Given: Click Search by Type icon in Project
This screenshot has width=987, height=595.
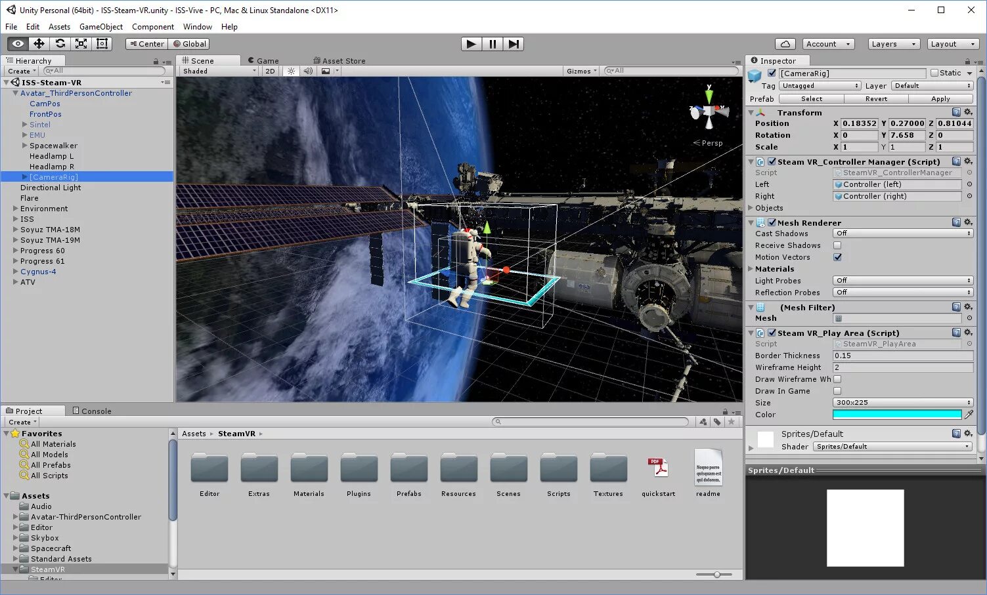Looking at the screenshot, I should [703, 422].
